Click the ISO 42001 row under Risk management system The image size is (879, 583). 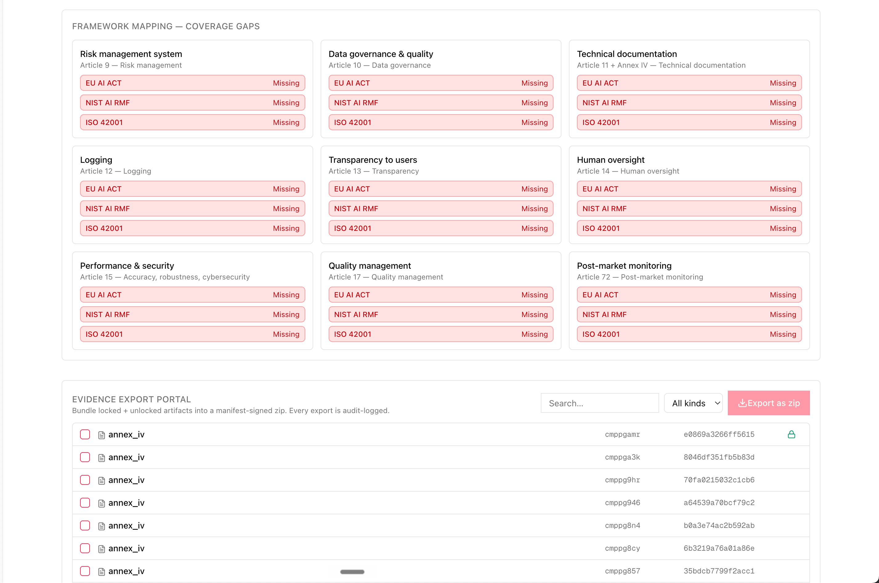click(192, 122)
